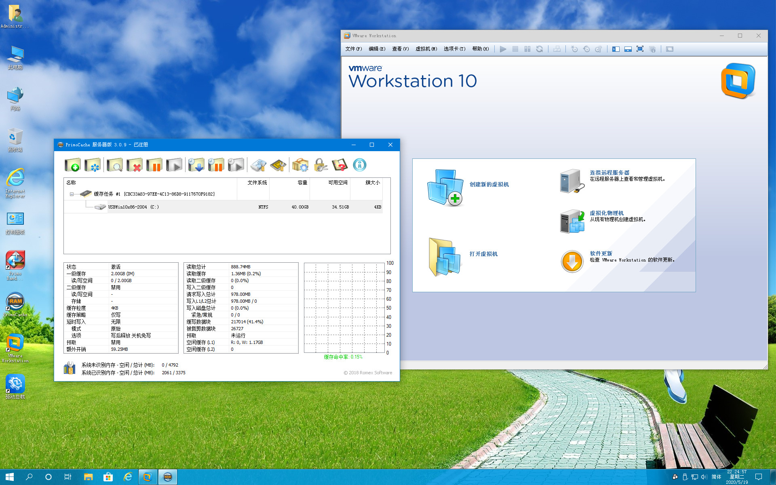Image resolution: width=776 pixels, height=485 pixels.
Task: Open Microsoft Store from taskbar
Action: (108, 477)
